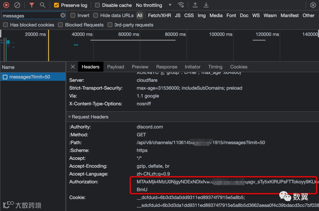Select the GET method value
The height and width of the screenshot is (211, 319).
point(141,134)
